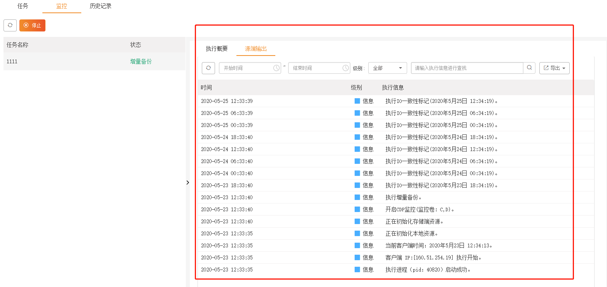Screen dimensions: 607x287
Task: Click the clock icon in 开始时间 field
Action: point(276,68)
